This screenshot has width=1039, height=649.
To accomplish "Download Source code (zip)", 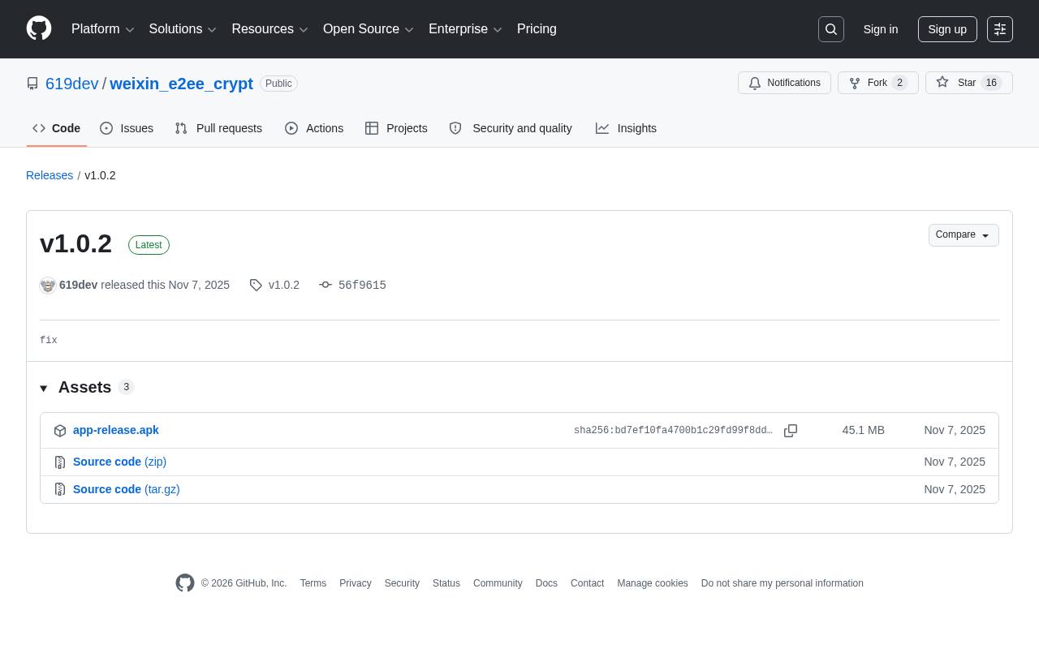I will 119,462.
